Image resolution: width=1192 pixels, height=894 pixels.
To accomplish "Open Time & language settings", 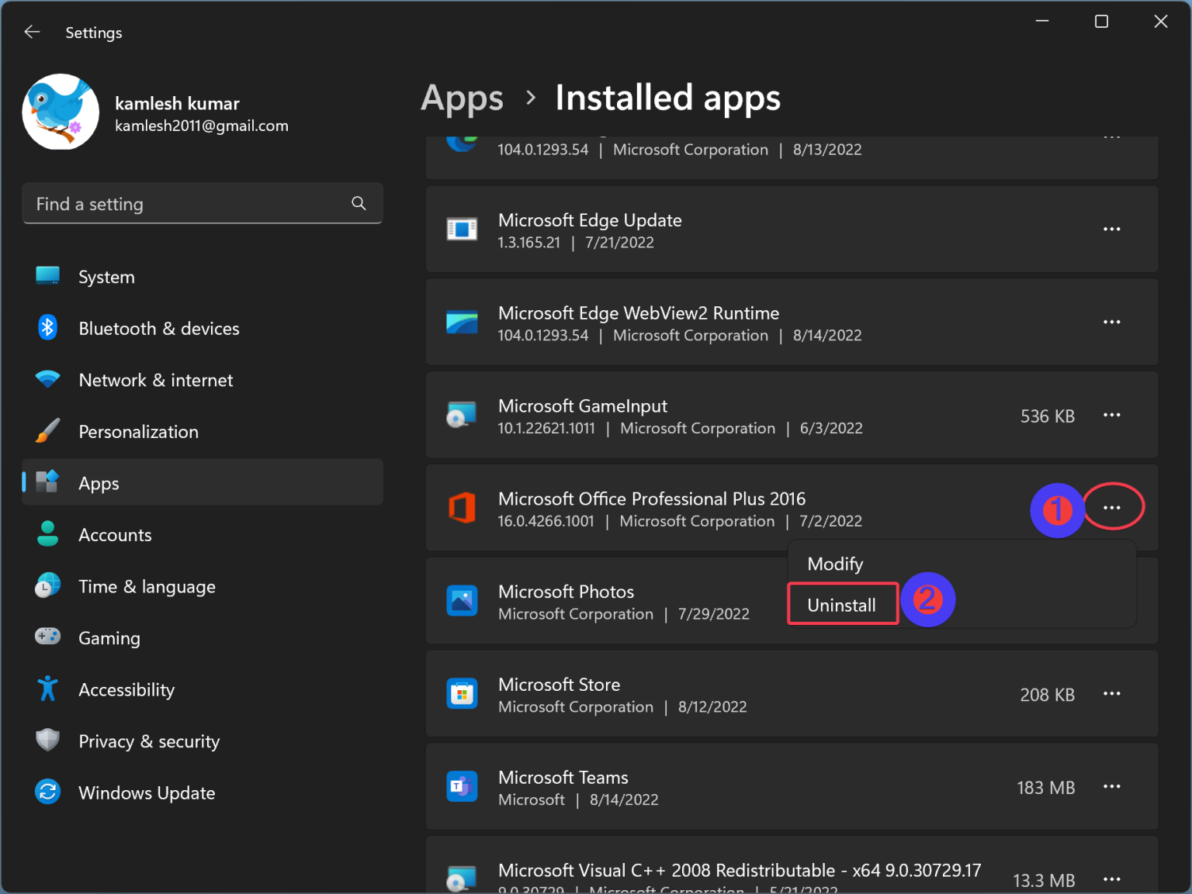I will pos(203,586).
